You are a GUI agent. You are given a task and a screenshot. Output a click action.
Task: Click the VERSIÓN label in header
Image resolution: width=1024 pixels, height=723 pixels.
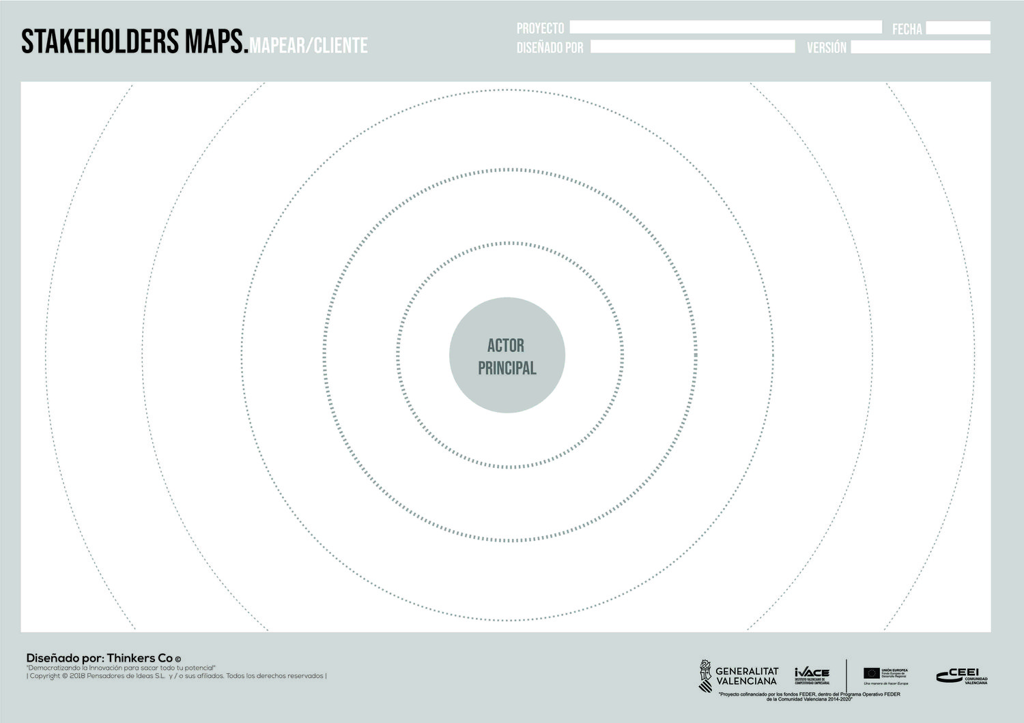[826, 48]
